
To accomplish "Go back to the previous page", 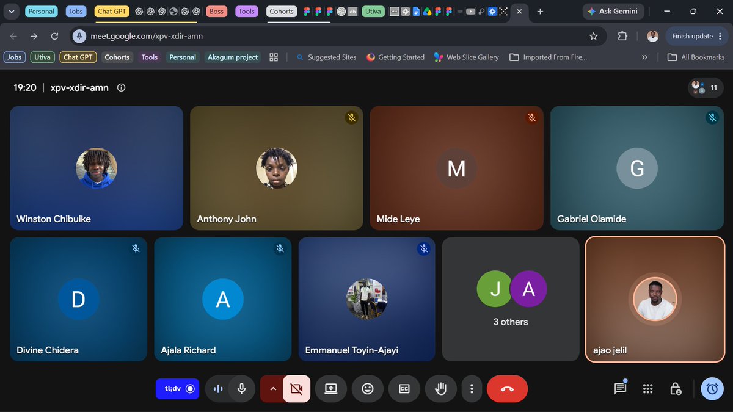I will pyautogui.click(x=13, y=36).
